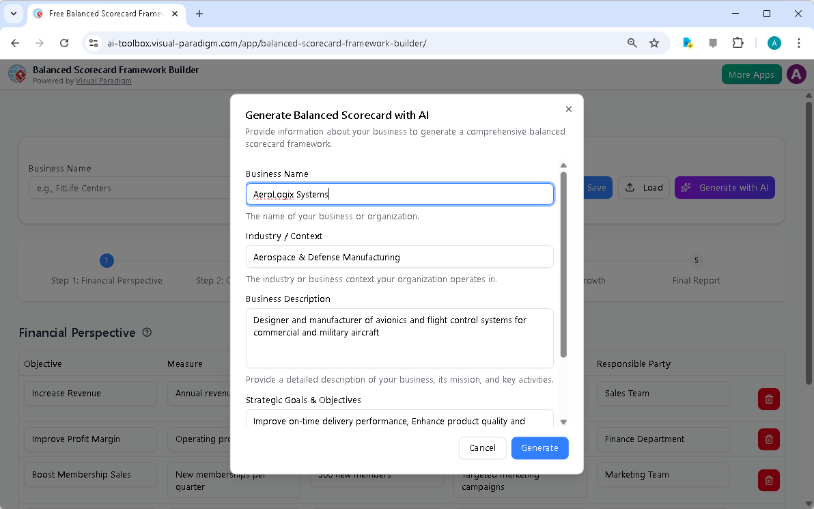Viewport: 814px width, 509px height.
Task: Expand the browser tab search chevron
Action: (x=13, y=14)
